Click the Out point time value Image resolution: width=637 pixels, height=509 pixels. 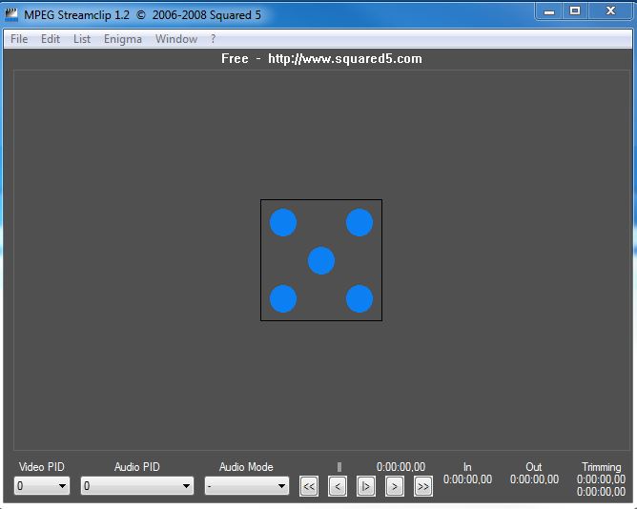(534, 479)
